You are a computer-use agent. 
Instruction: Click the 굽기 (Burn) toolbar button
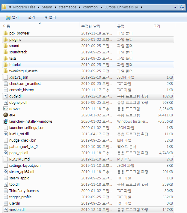pyautogui.click(x=31, y=17)
